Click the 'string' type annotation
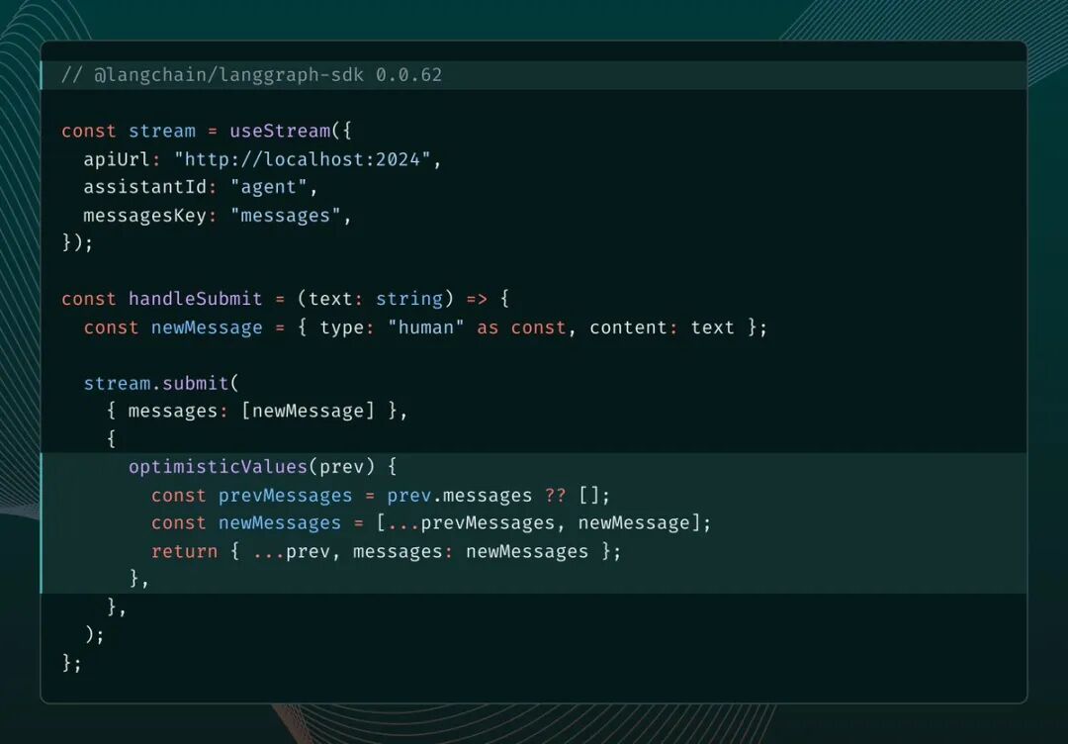The image size is (1068, 744). 409,299
